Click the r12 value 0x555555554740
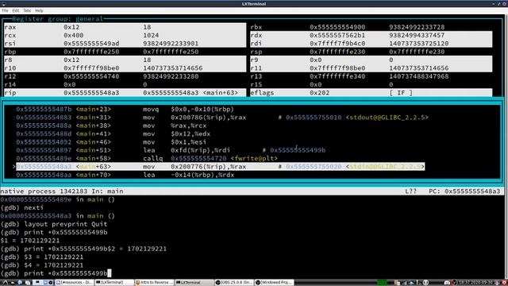508x286 pixels. tap(91, 76)
